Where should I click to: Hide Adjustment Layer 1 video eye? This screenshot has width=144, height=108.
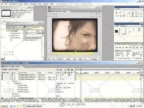click(x=2, y=75)
